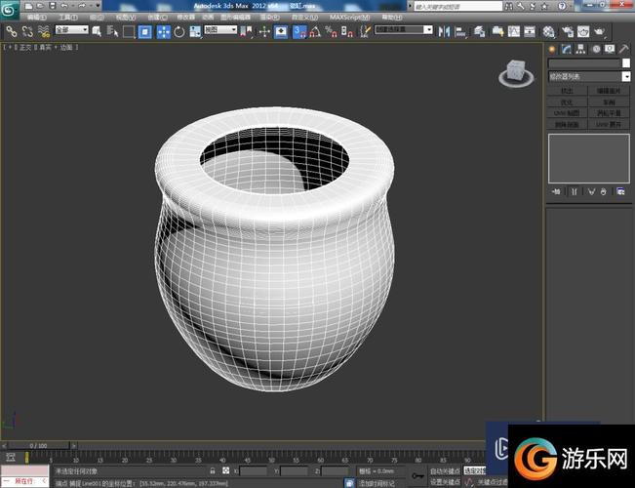Click the 3ds Max application logo button
The height and width of the screenshot is (488, 635).
tap(10, 8)
